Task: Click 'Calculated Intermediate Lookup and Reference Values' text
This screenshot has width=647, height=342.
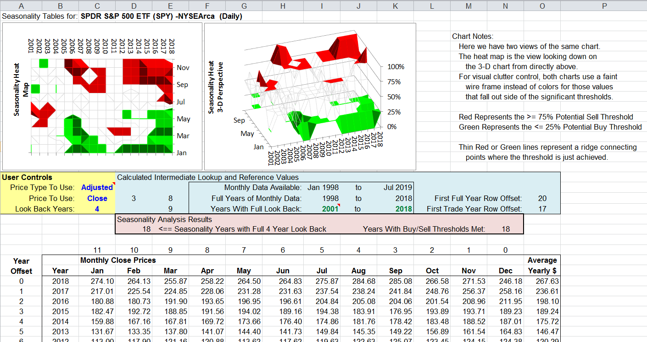Action: [208, 177]
